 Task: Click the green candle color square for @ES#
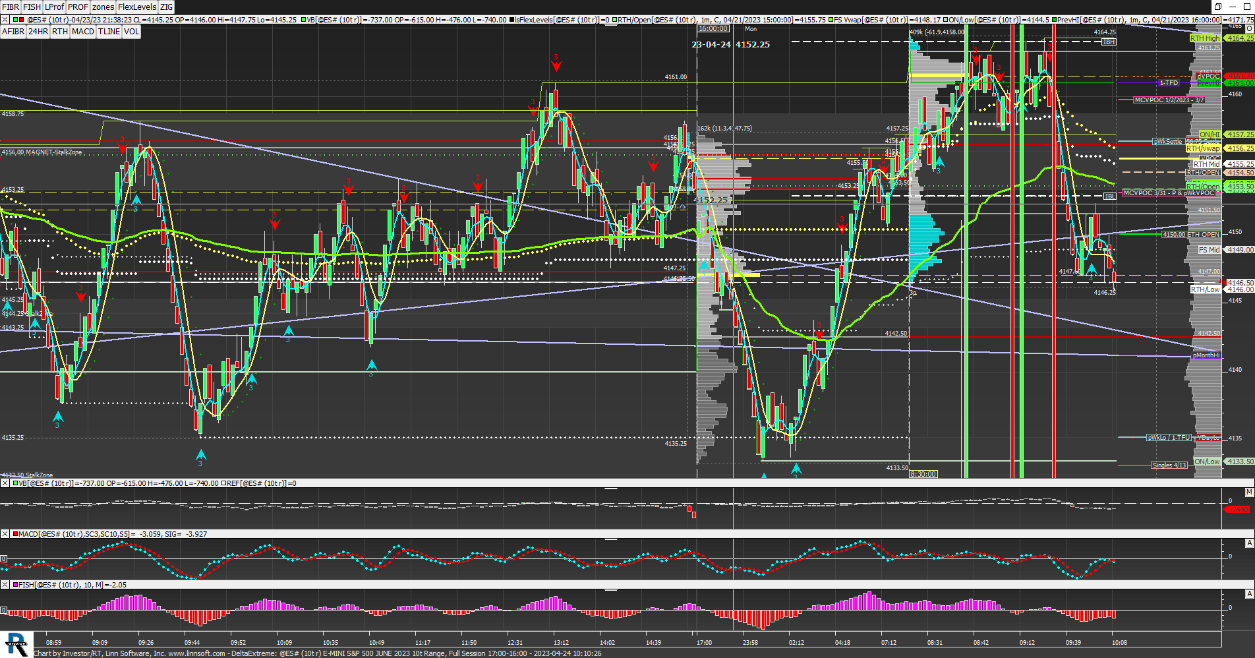pyautogui.click(x=15, y=20)
